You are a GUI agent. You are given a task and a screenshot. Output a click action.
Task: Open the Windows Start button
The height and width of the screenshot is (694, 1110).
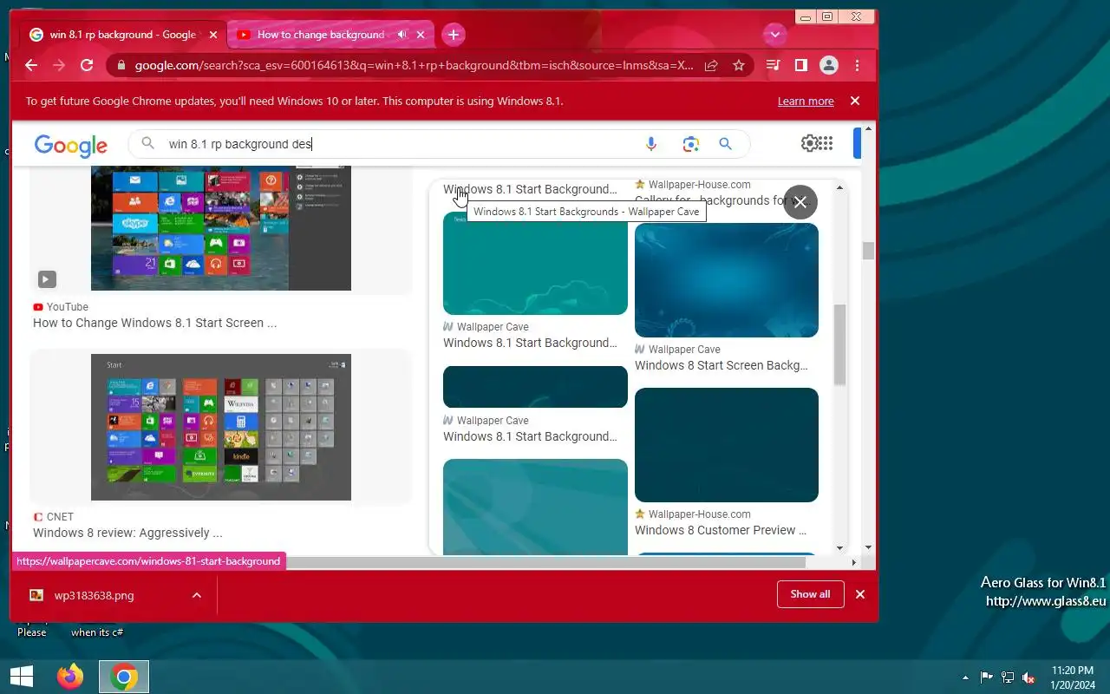tap(22, 677)
